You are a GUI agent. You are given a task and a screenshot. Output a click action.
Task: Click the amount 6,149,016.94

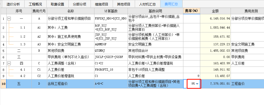tap(215, 19)
